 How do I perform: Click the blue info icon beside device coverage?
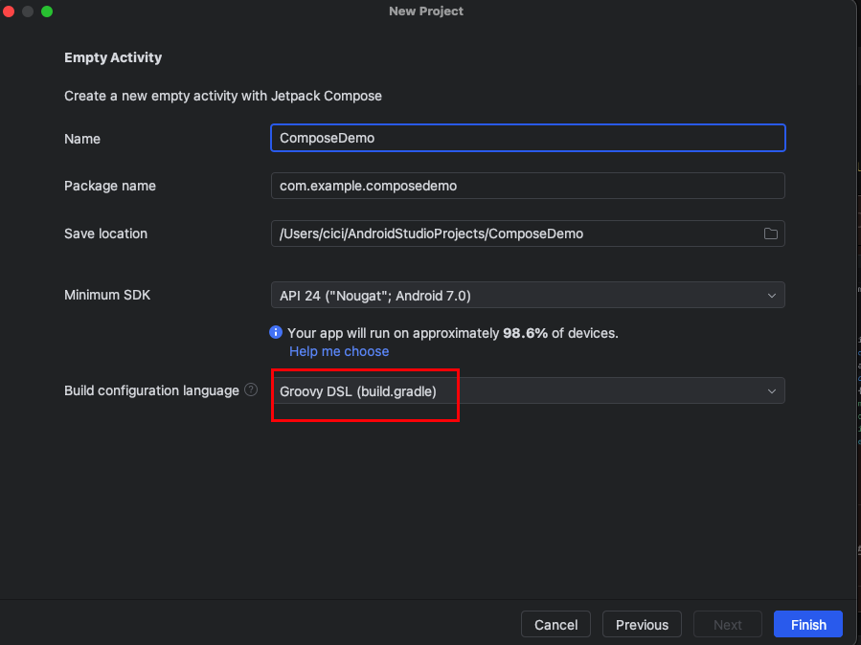tap(276, 333)
